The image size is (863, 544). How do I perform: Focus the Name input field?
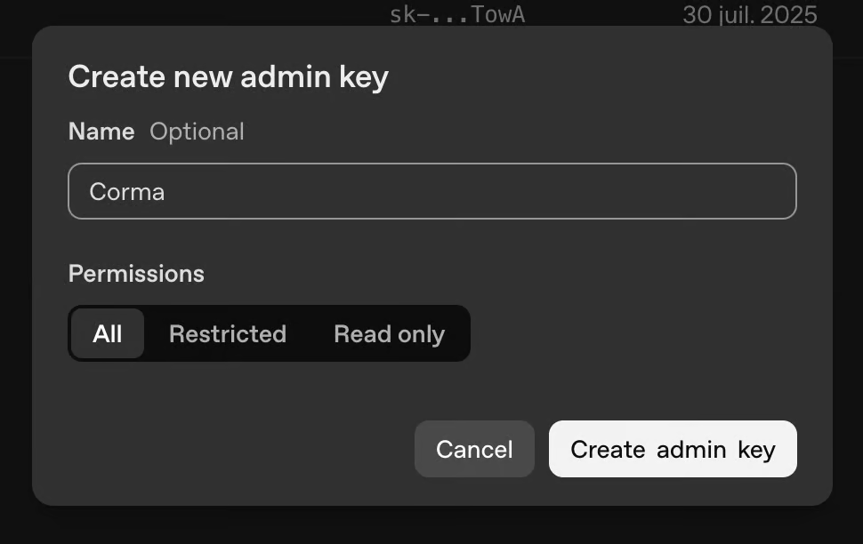click(431, 191)
